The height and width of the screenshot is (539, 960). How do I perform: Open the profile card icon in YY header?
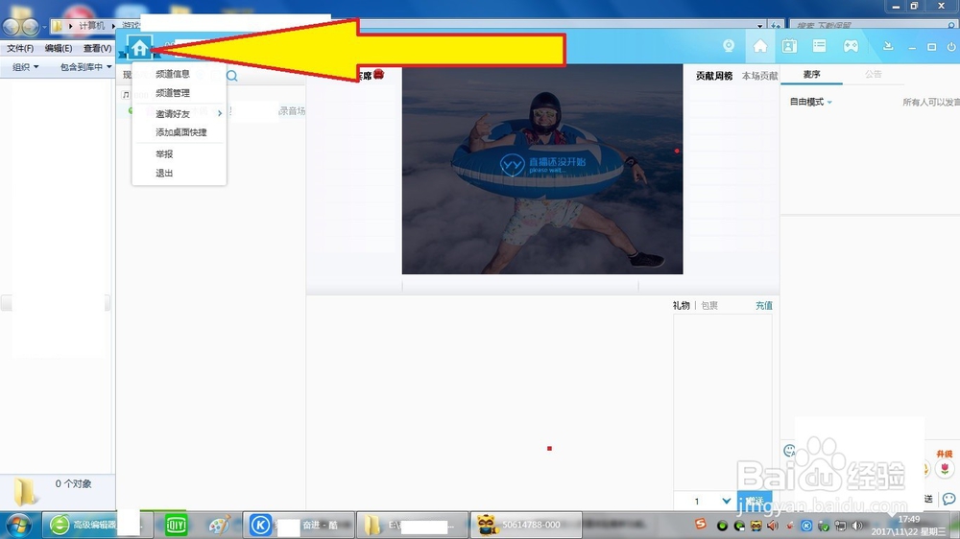[x=789, y=46]
